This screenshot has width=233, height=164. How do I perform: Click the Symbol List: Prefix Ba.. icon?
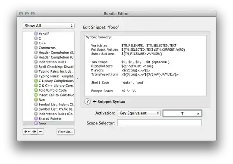pos(36,109)
